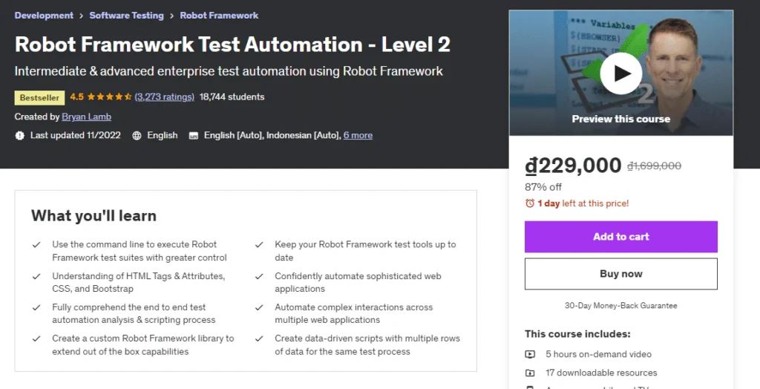Screen dimensions: 760x389
Task: Click the alarm clock icon by price
Action: coord(529,203)
